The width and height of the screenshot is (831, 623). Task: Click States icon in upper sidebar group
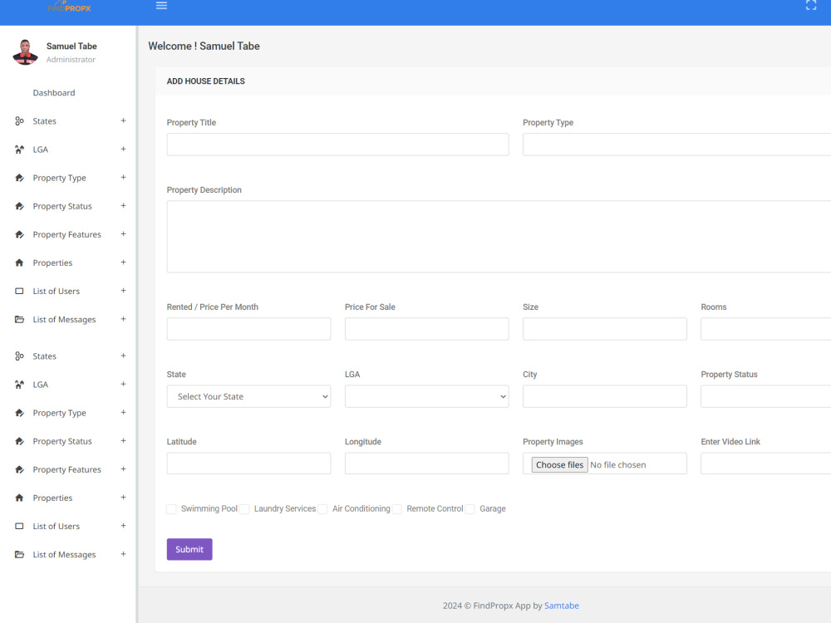20,121
